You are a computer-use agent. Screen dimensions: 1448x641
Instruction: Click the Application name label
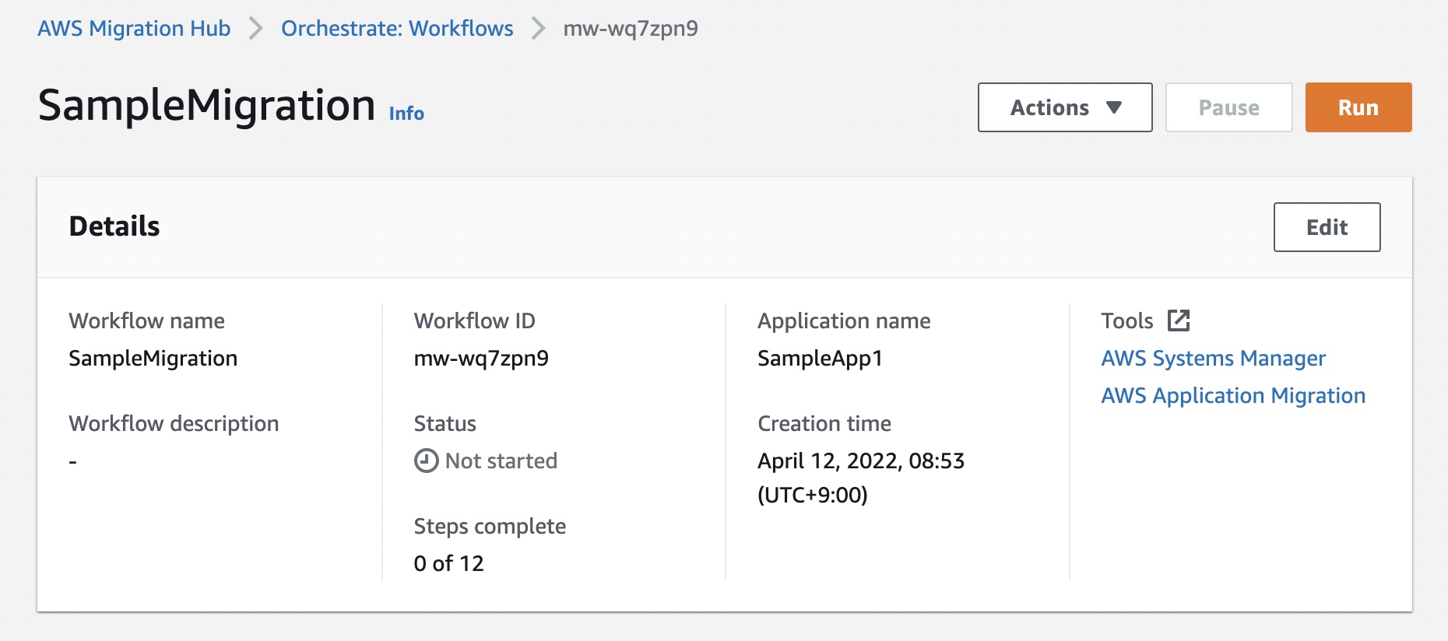tap(844, 321)
